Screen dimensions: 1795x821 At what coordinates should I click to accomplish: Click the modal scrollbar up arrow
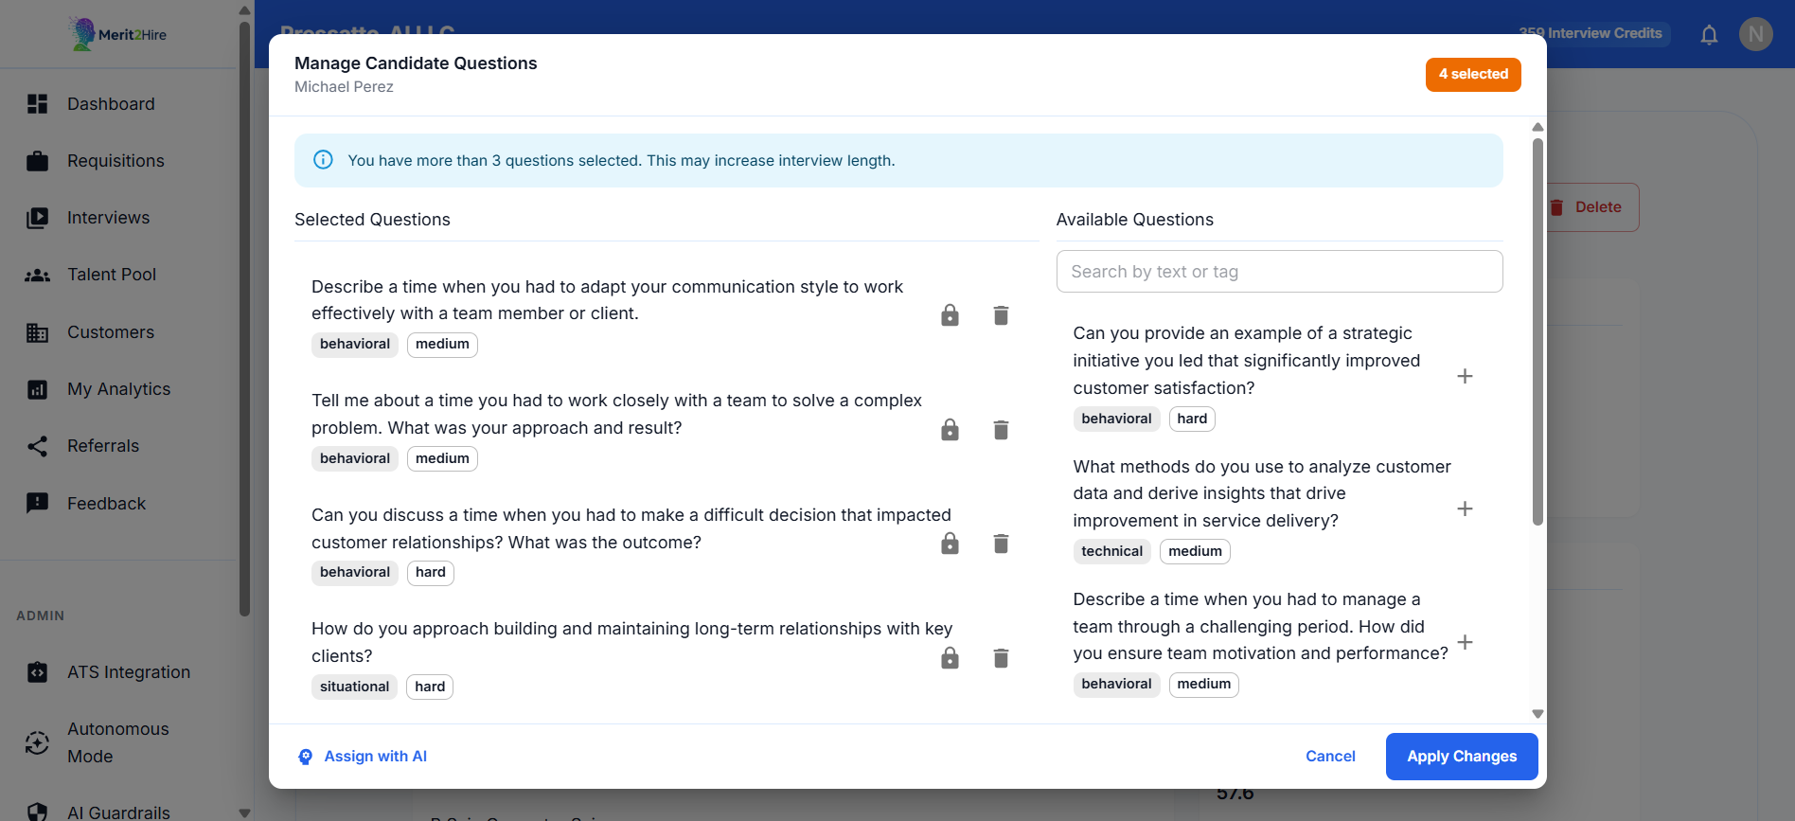(1537, 127)
